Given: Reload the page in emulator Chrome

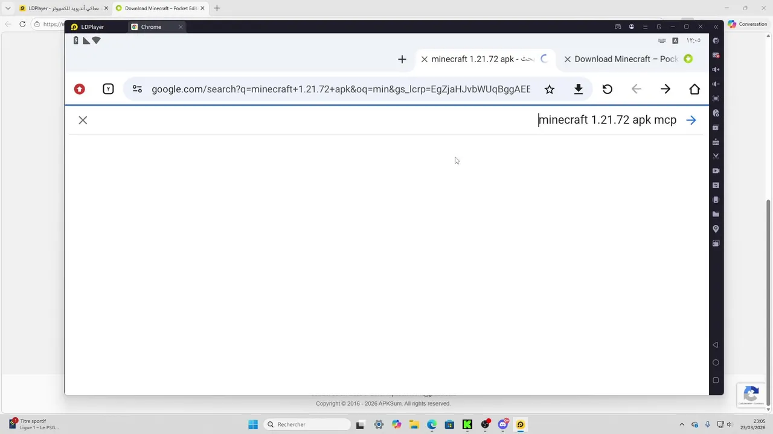Looking at the screenshot, I should click(x=607, y=89).
